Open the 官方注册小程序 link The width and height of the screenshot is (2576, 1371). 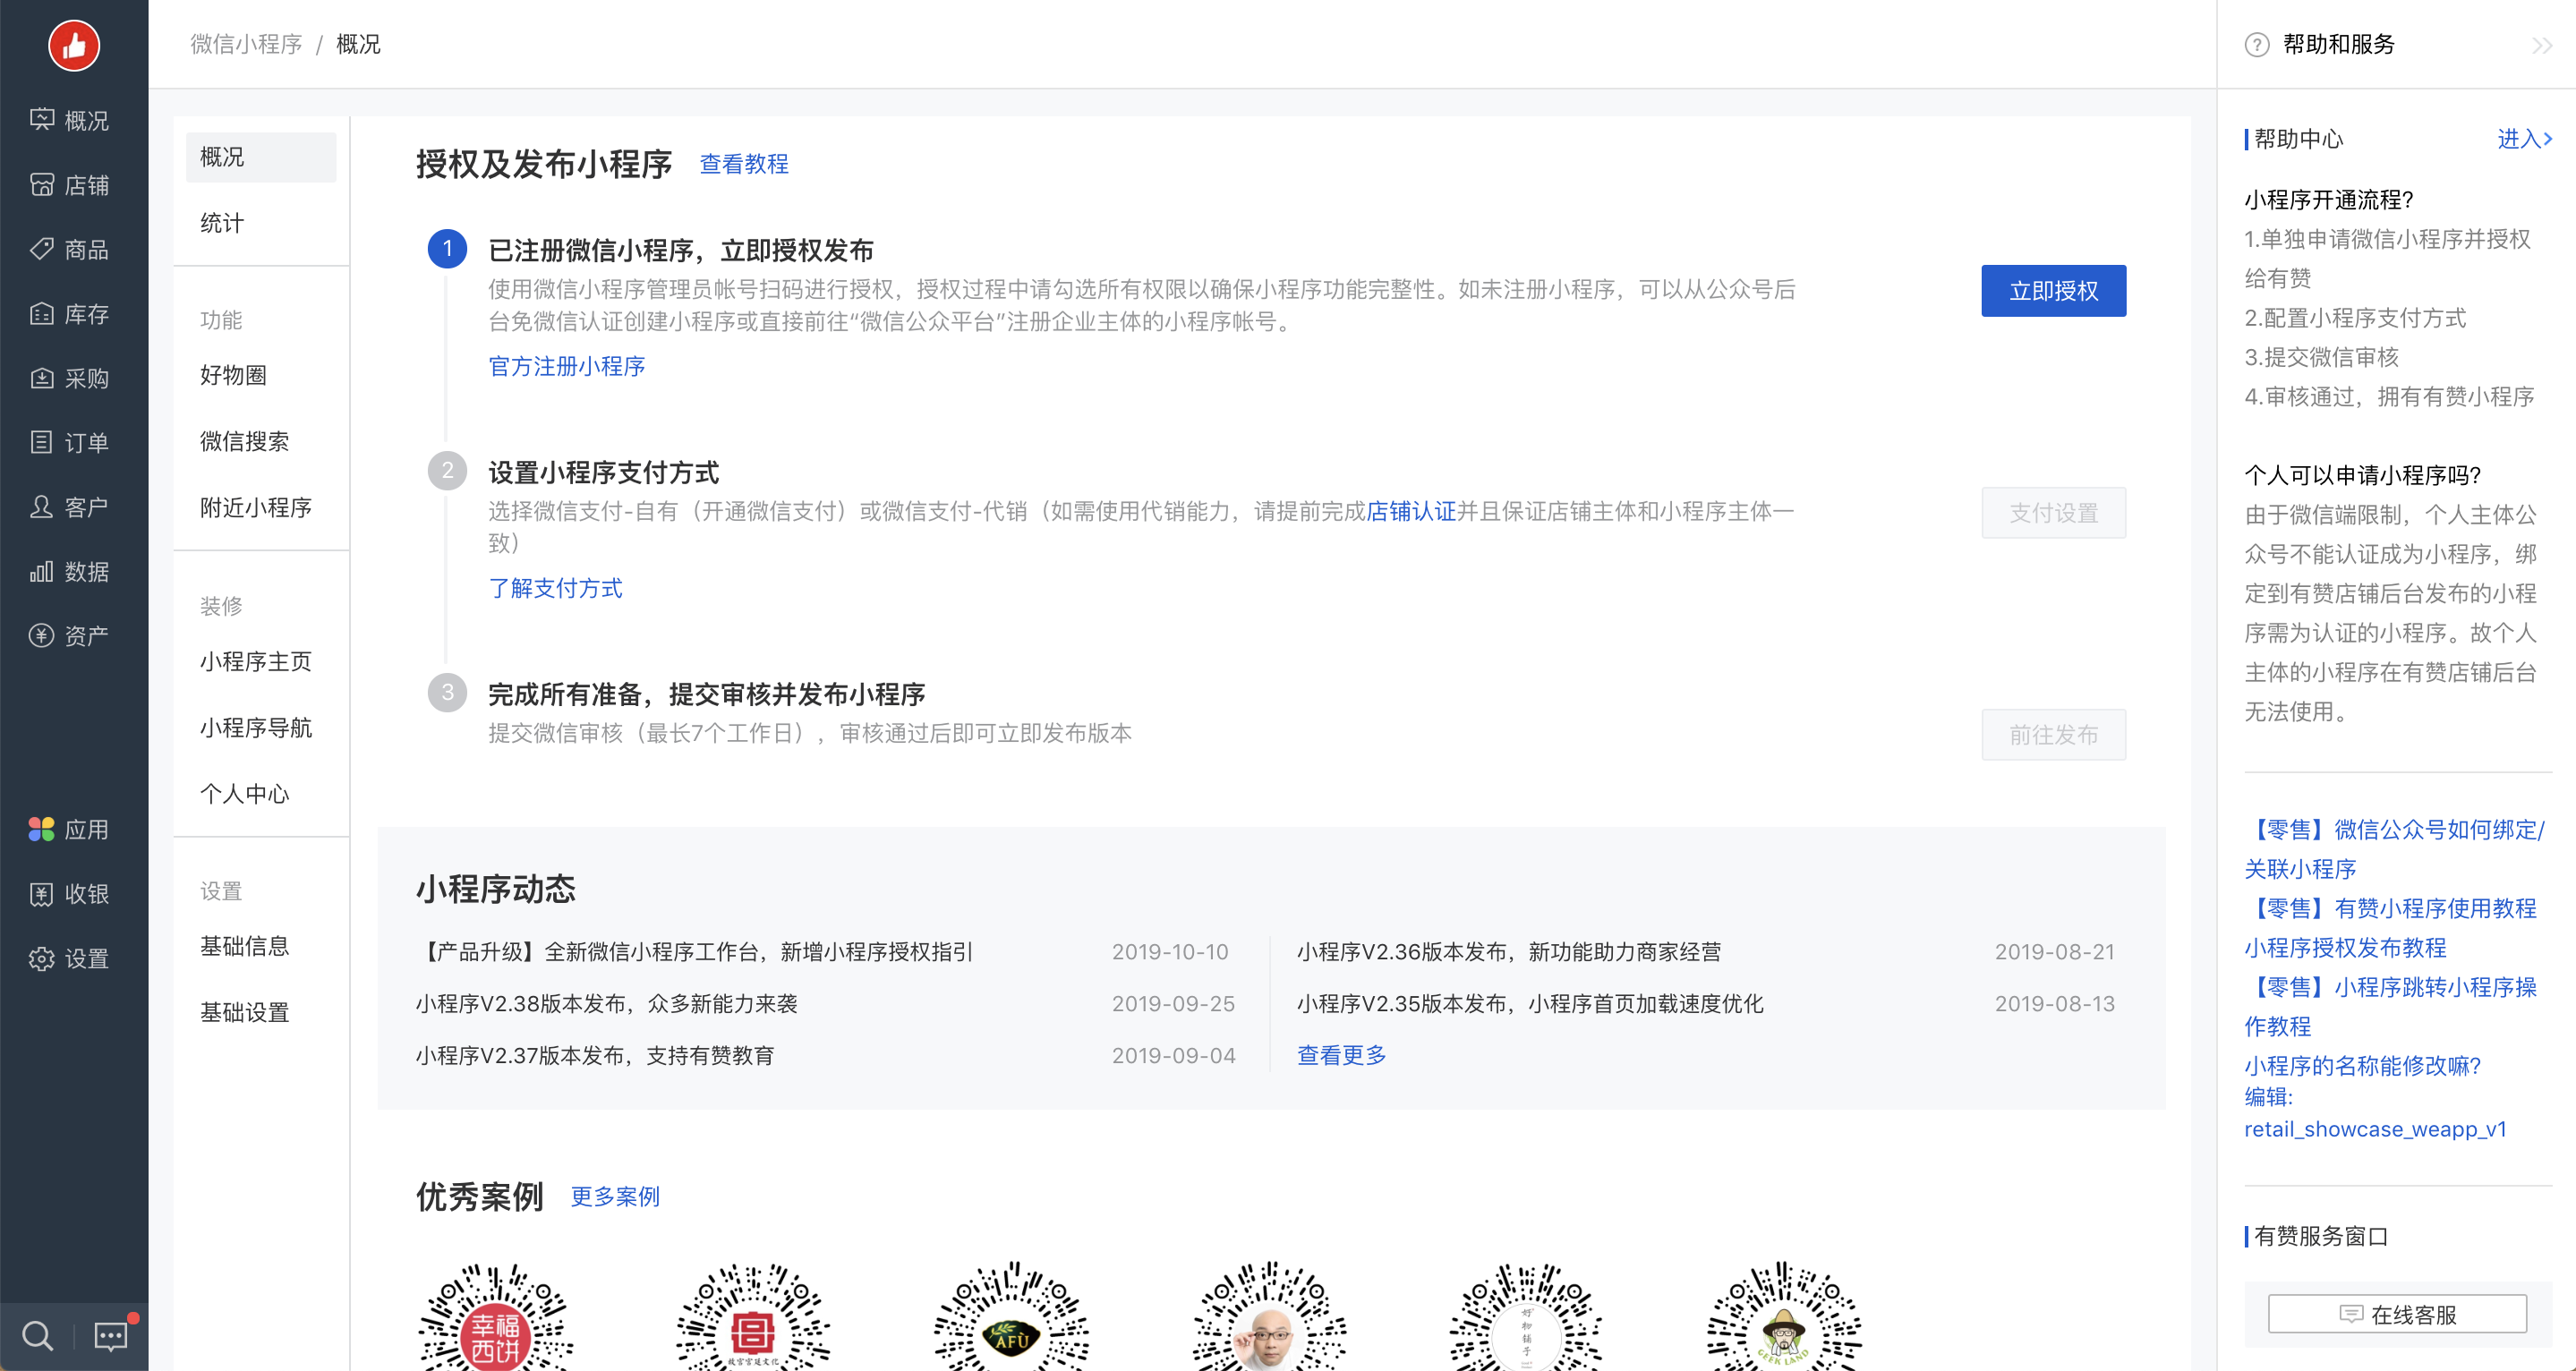[x=566, y=366]
